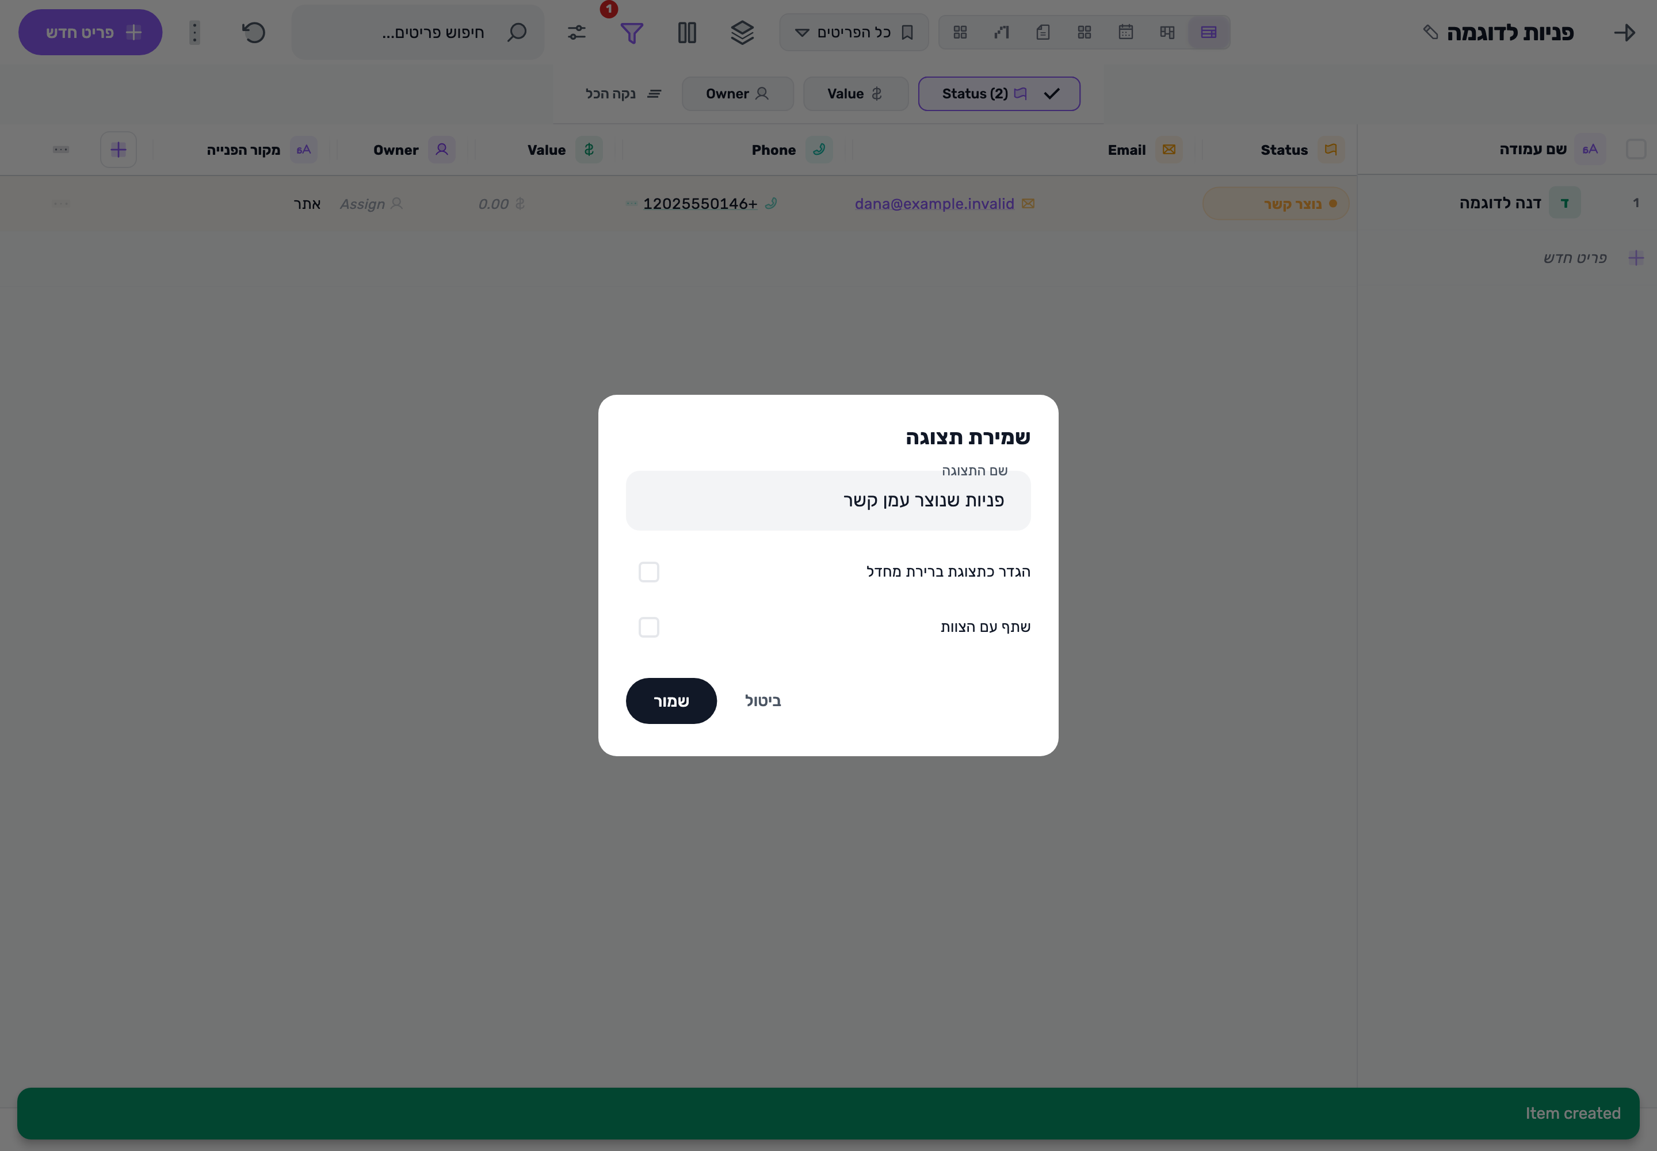1657x1151 pixels.
Task: Check the 'שתף עם הצוות' checkbox
Action: [649, 627]
